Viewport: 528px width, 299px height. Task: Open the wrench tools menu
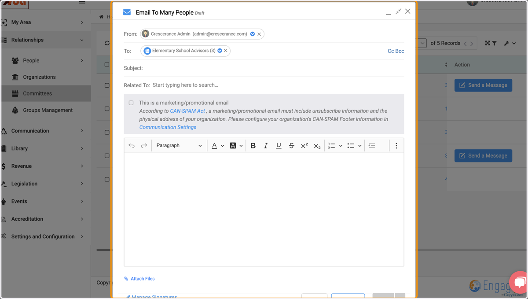[x=510, y=43]
